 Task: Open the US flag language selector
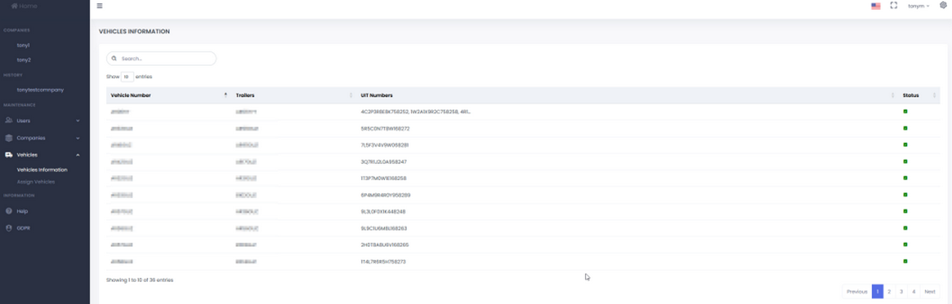[x=876, y=6]
